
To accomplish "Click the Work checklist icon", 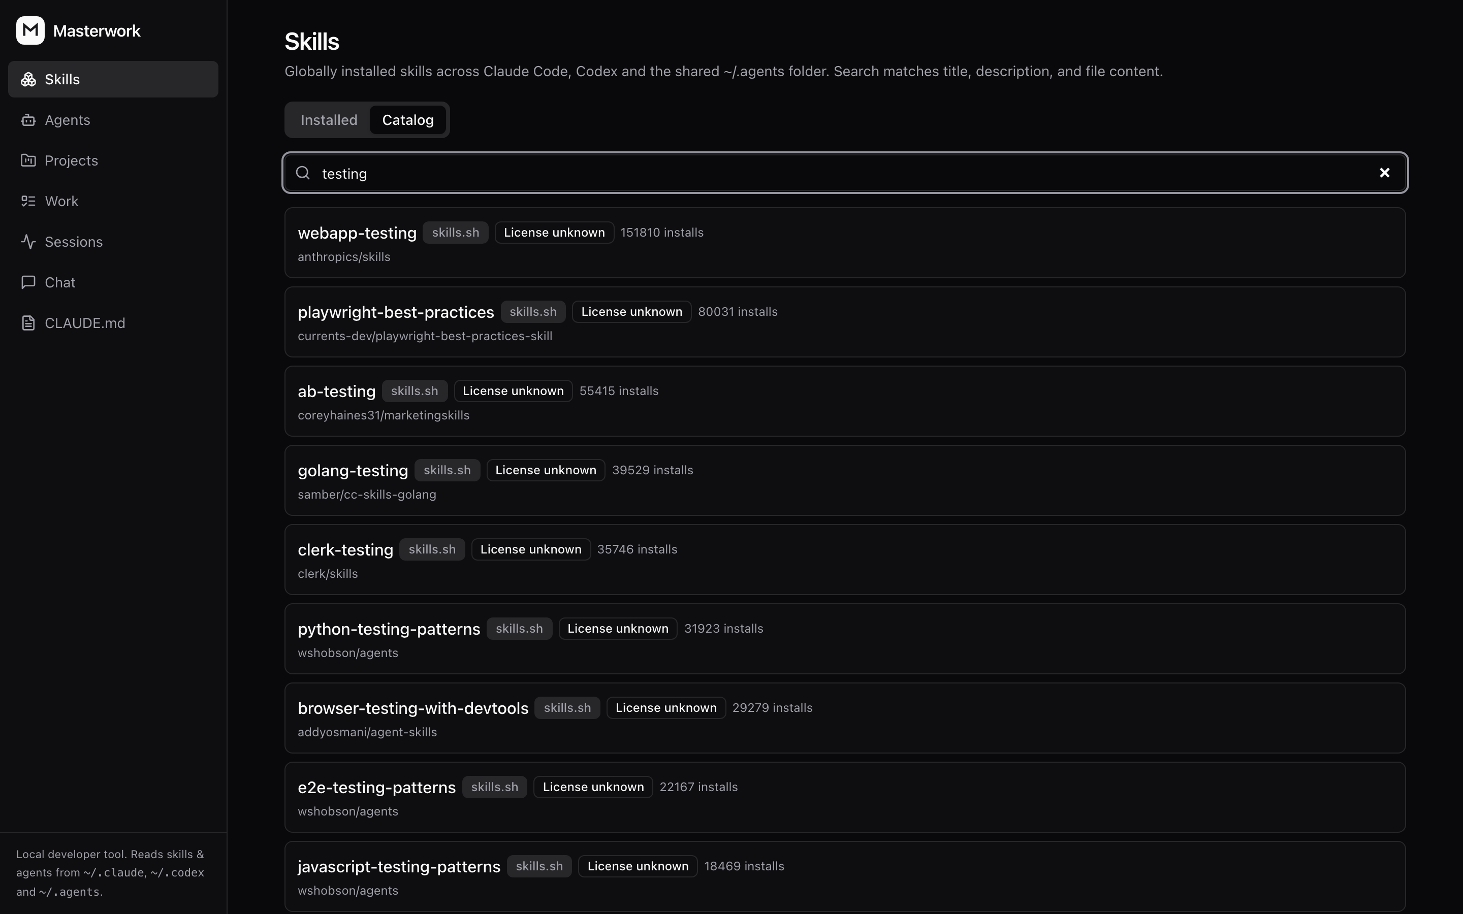I will click(x=28, y=201).
